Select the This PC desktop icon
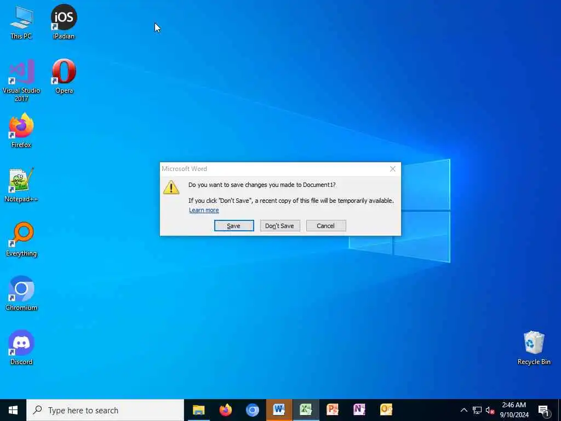The width and height of the screenshot is (561, 421). point(21,22)
